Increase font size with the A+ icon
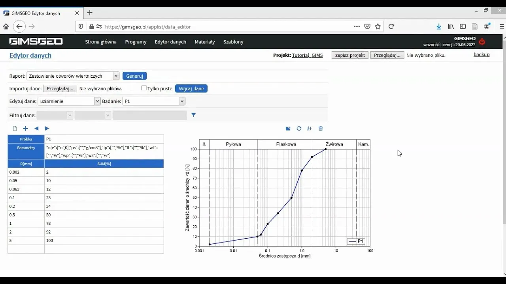The image size is (506, 284). [310, 129]
